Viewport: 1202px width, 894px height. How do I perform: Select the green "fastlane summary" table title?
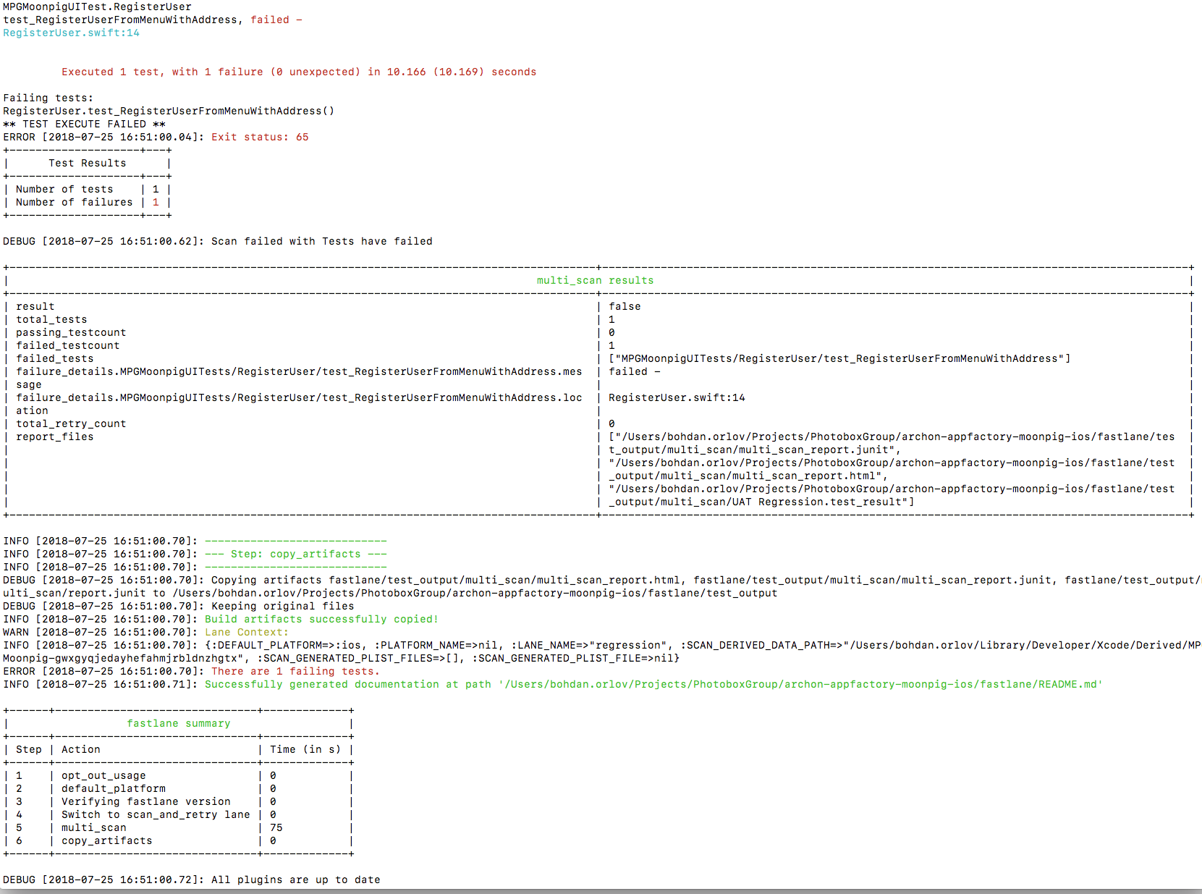pos(179,723)
